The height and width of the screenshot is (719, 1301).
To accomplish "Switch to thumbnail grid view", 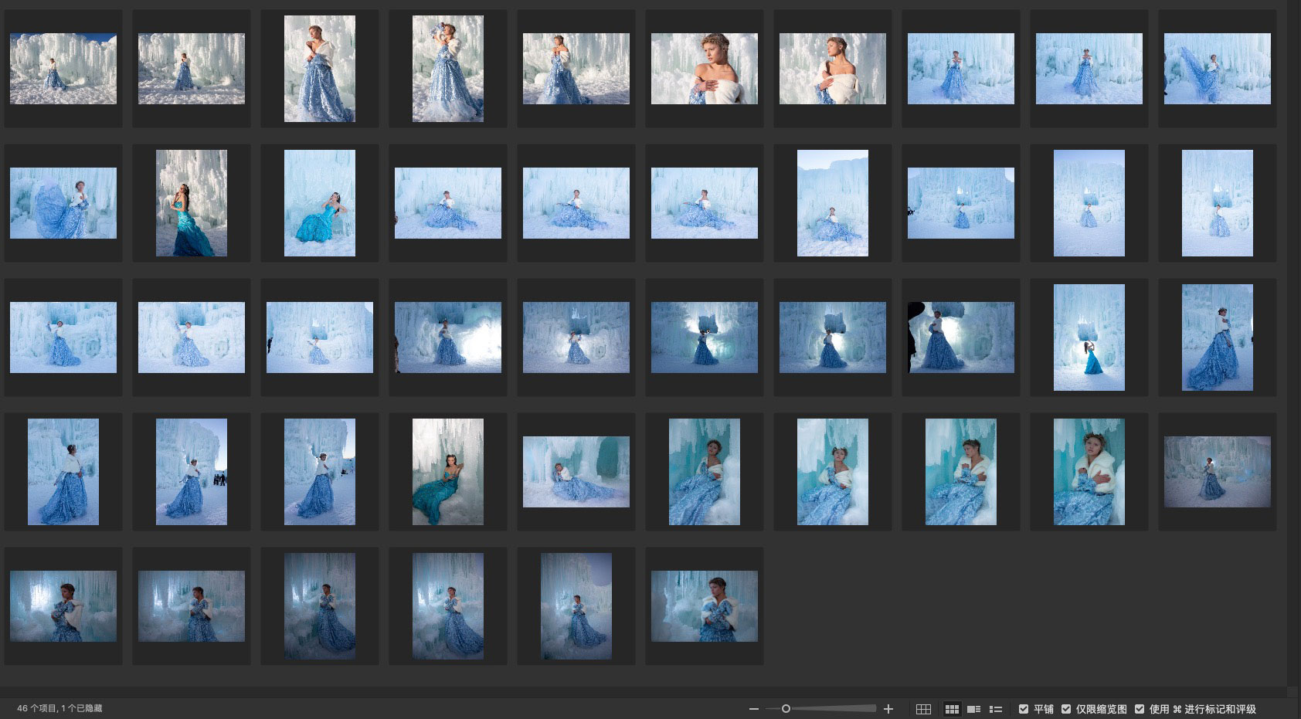I will click(952, 709).
